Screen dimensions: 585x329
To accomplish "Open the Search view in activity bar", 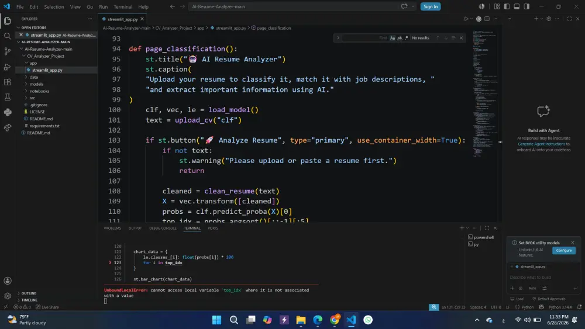I will coord(8,36).
